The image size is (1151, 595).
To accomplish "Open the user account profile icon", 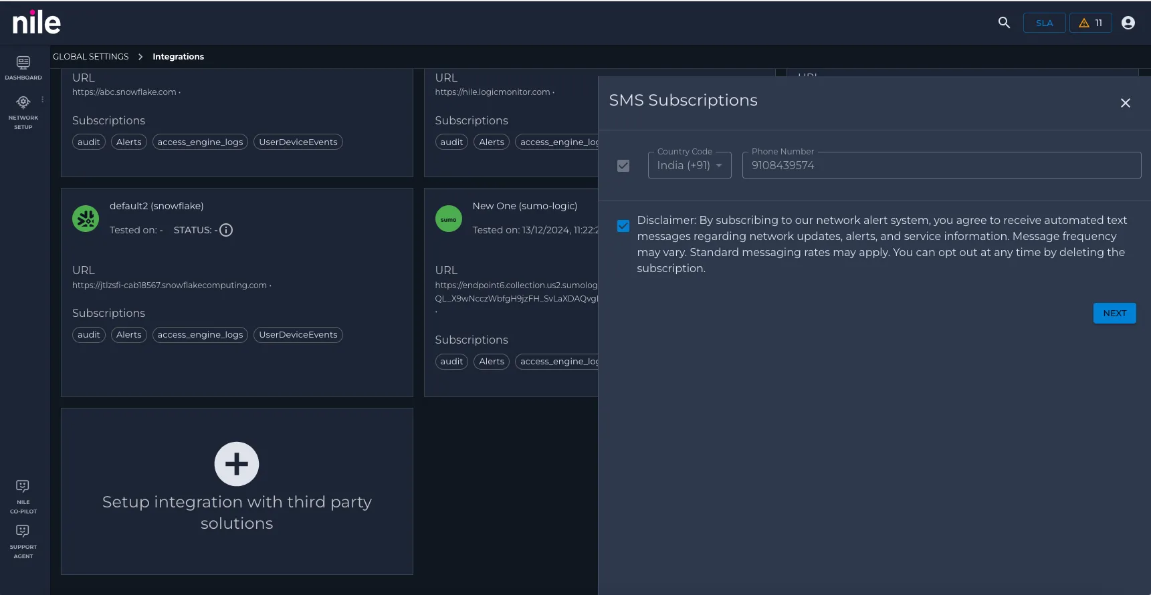I will [1128, 23].
